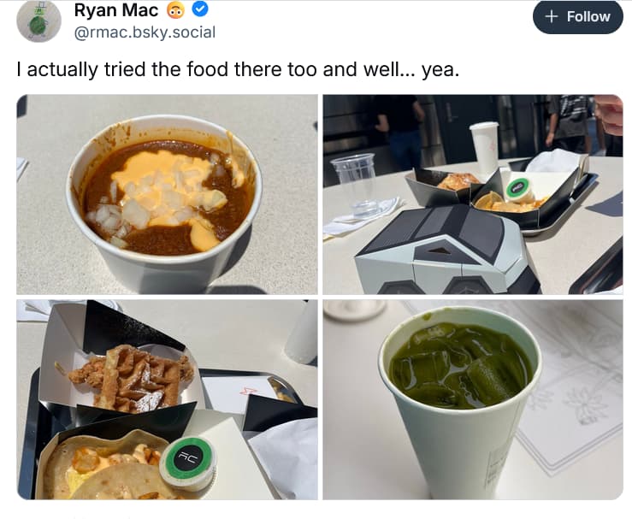632x519 pixels.
Task: Click the green FC sauce lid beside the taco
Action: coord(188,463)
